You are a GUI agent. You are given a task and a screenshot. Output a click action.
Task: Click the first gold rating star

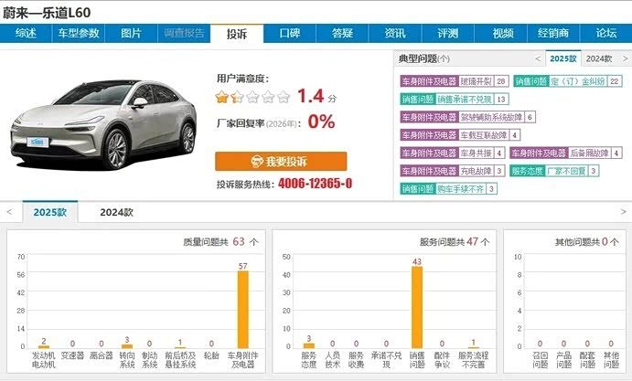coord(222,97)
